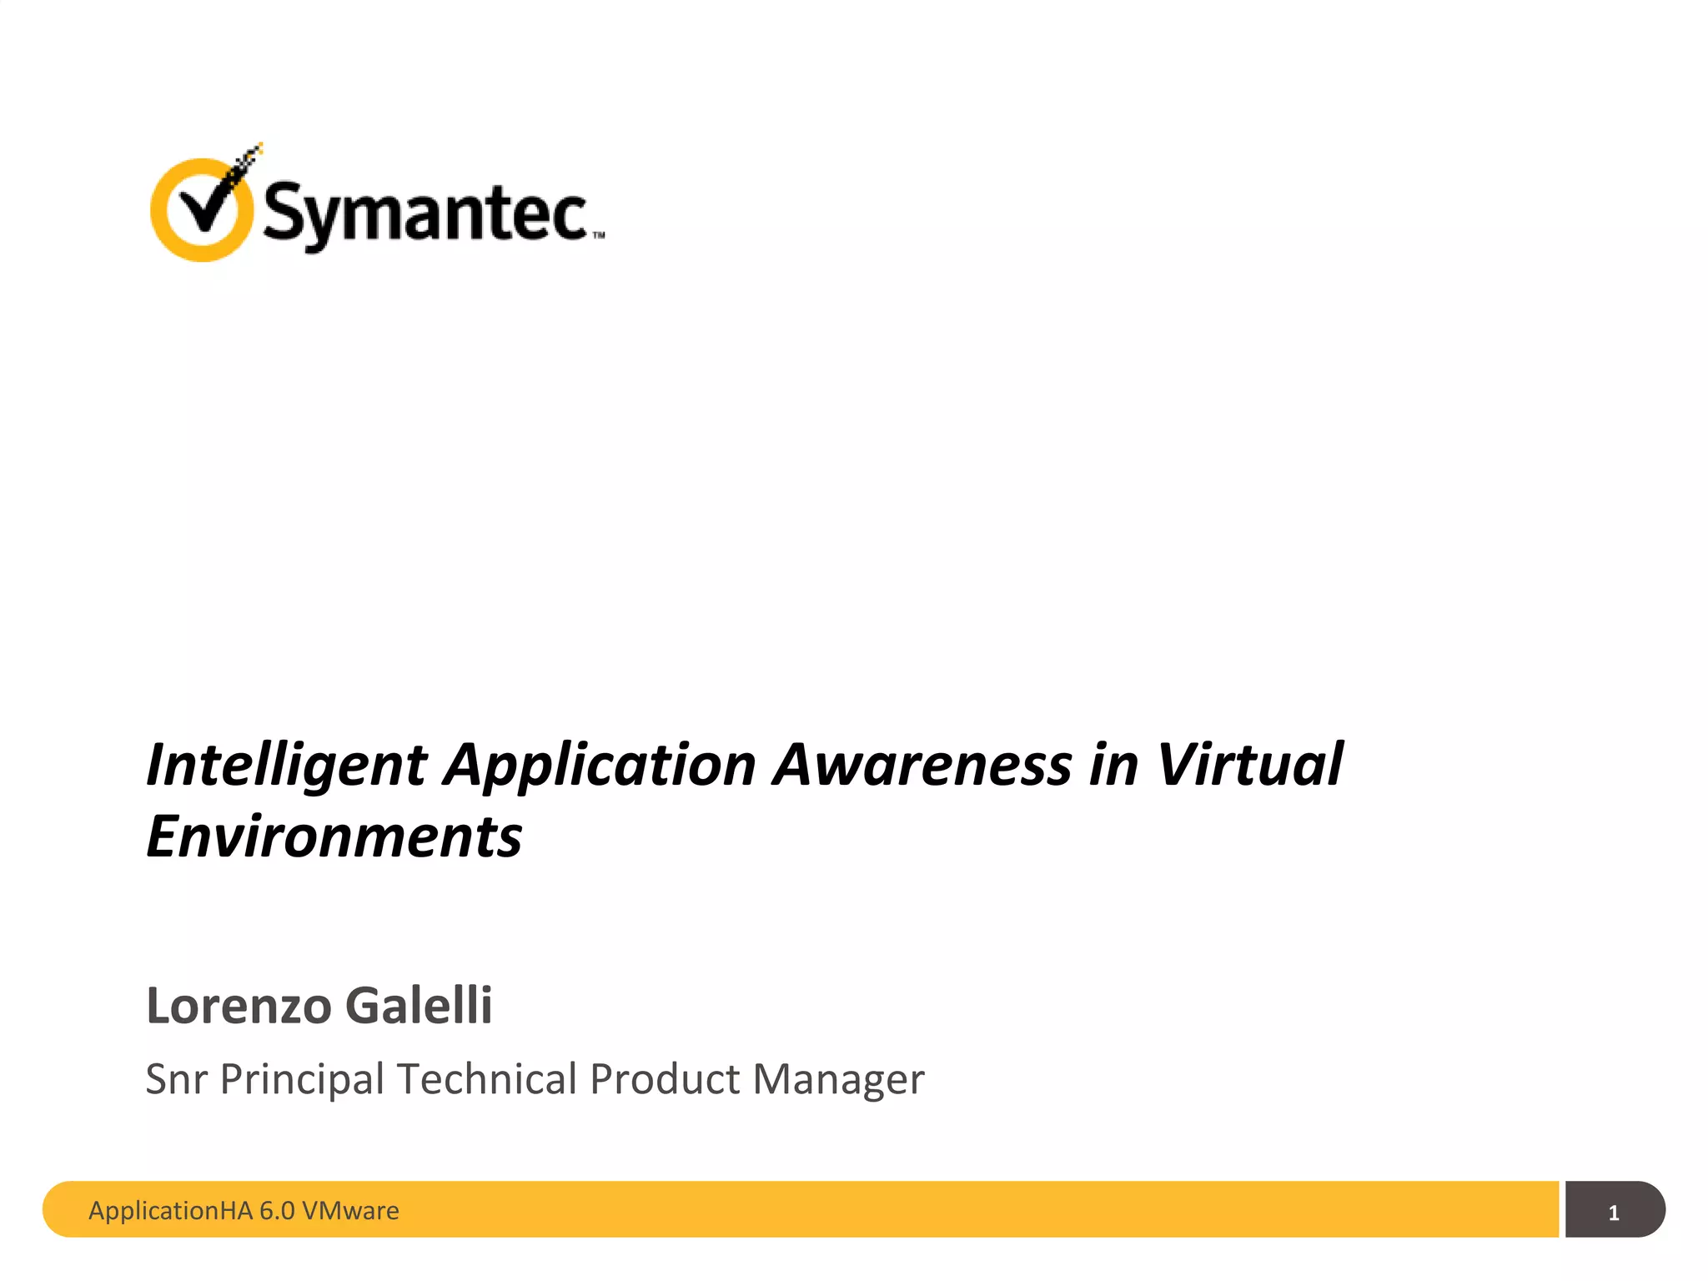Viewport: 1708px width, 1281px height.
Task: Click the first name Lorenzo
Action: tap(239, 1005)
